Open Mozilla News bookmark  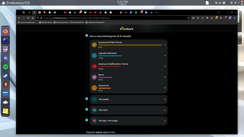coord(45,22)
